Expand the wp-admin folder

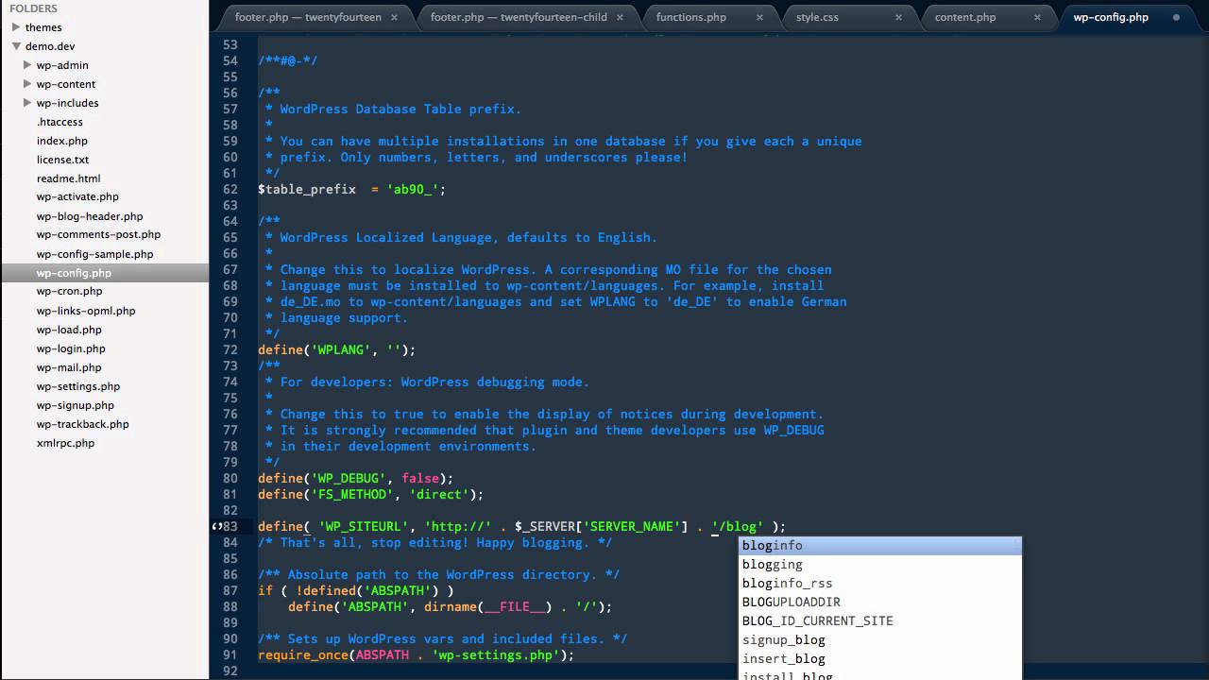tap(27, 65)
